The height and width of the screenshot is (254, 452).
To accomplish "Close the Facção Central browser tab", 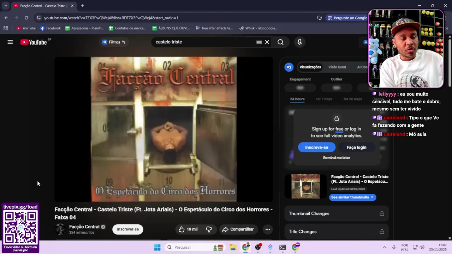I will (72, 6).
